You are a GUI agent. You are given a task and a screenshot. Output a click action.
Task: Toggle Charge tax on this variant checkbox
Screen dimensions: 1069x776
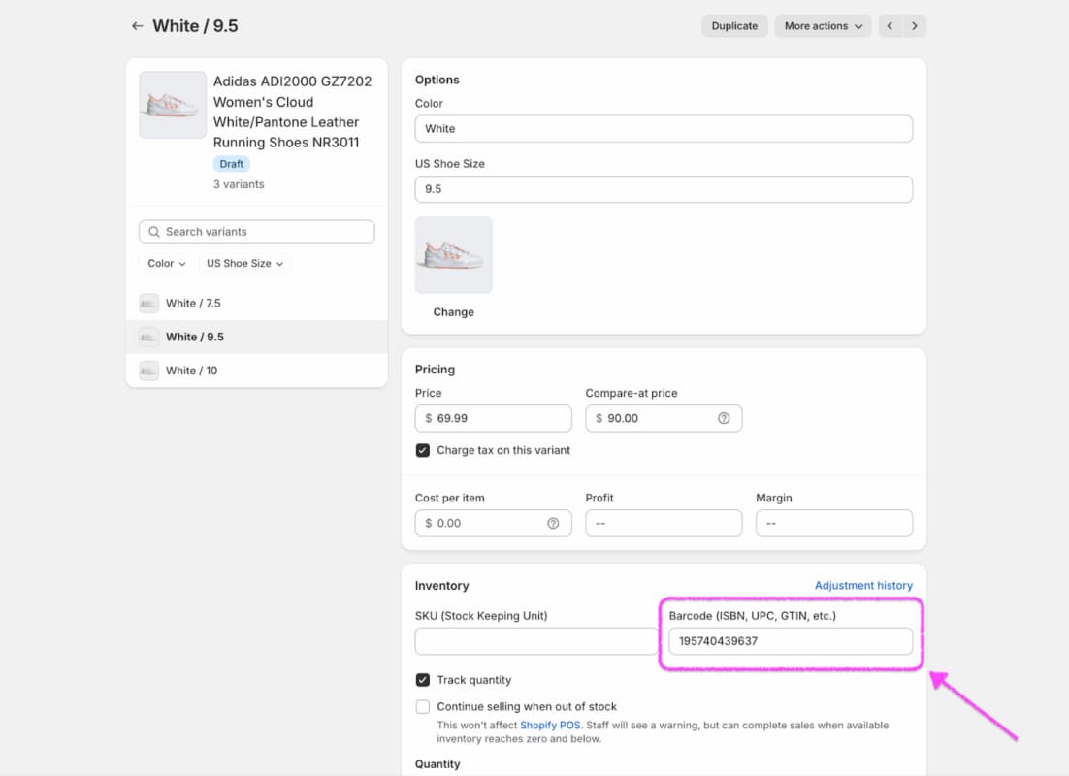click(423, 450)
